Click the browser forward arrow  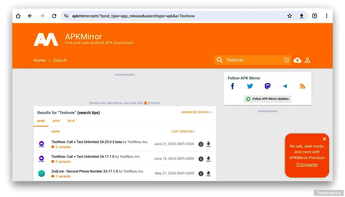point(42,16)
